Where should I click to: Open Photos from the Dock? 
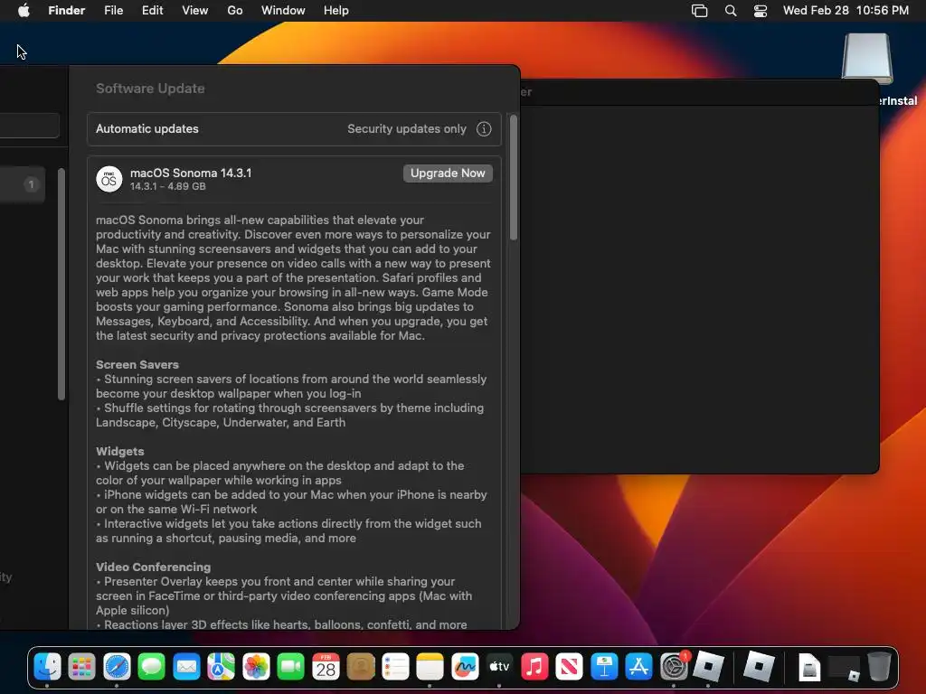256,667
